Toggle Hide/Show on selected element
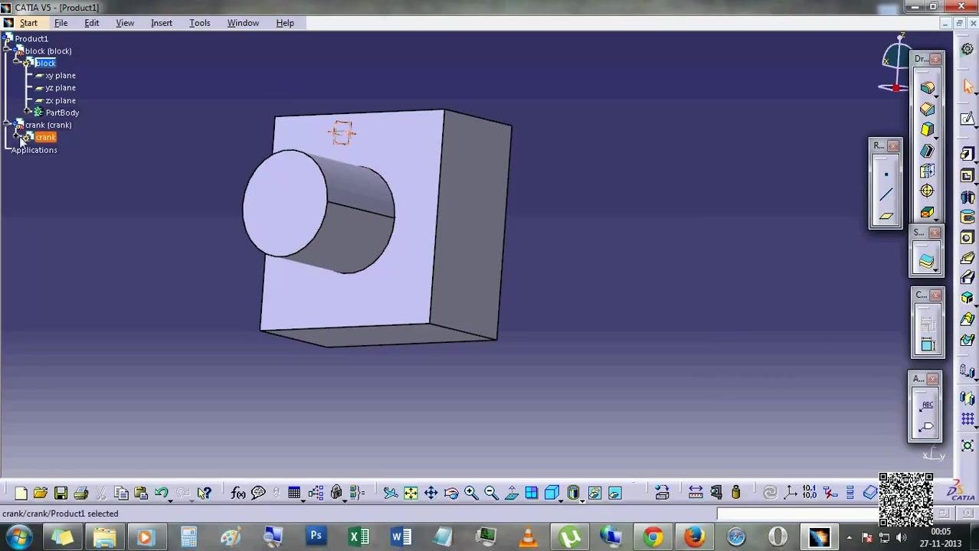979x551 pixels. pyautogui.click(x=594, y=494)
